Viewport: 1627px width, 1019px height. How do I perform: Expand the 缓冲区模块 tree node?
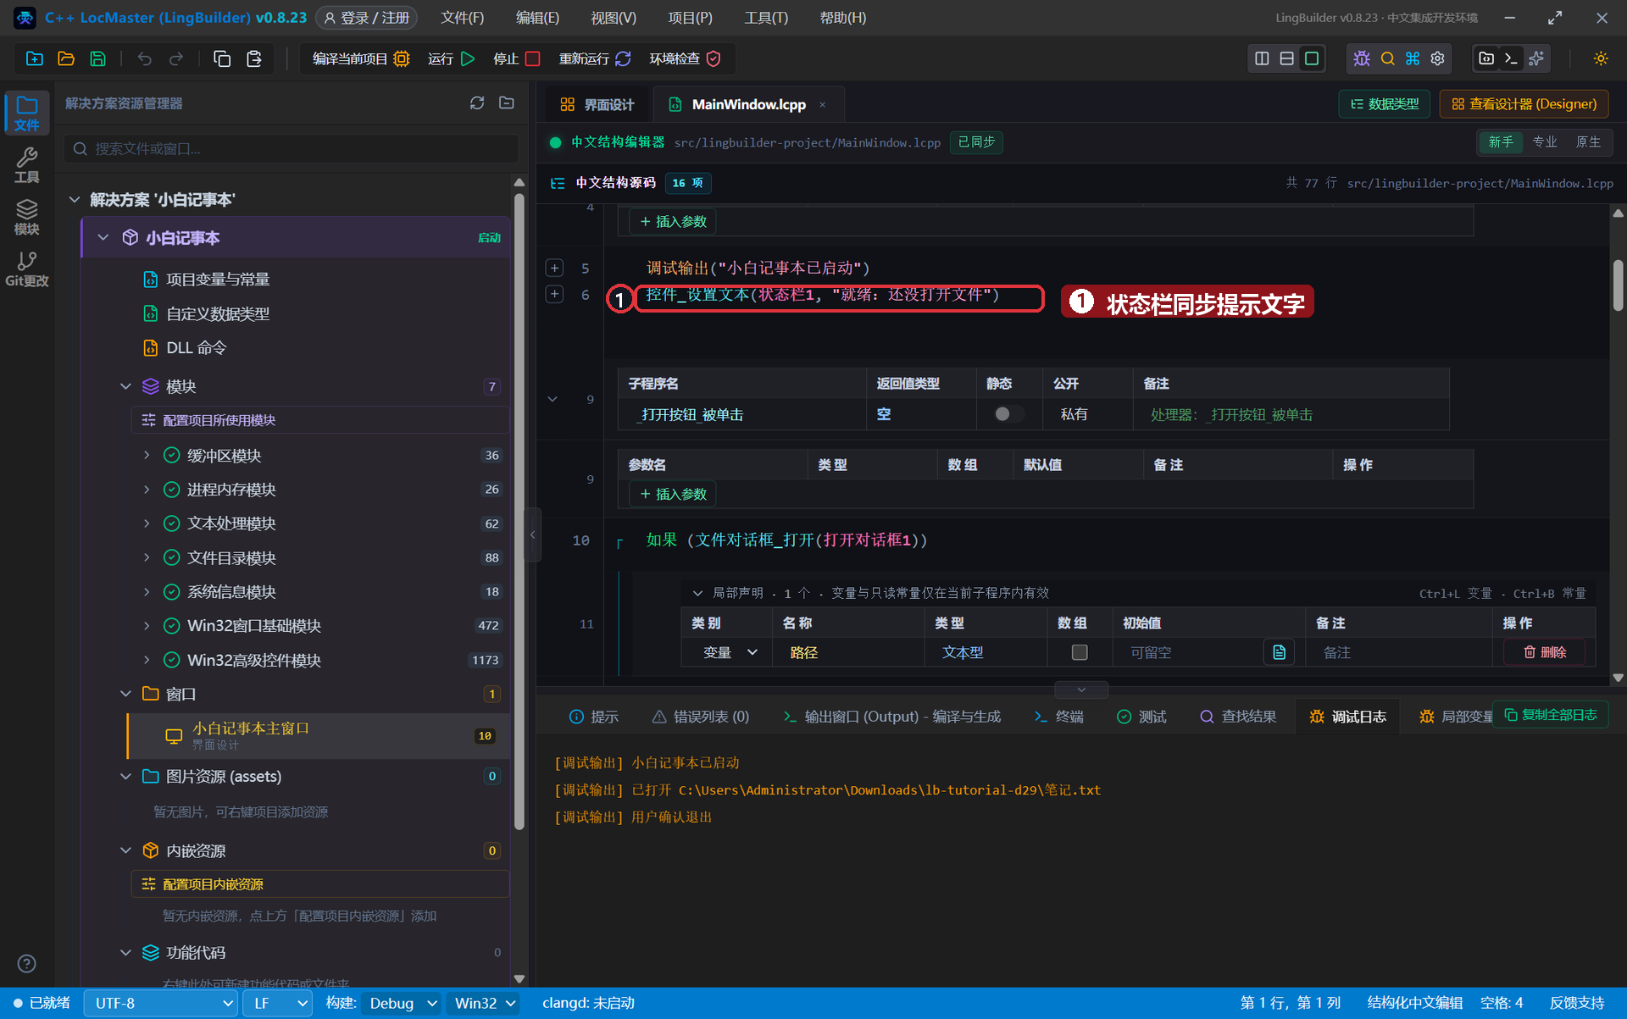pos(147,455)
